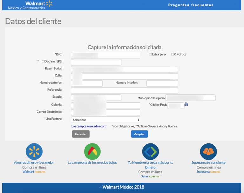Click the Walmart México 2018 footer text
This screenshot has width=244, height=193.
coord(123,187)
